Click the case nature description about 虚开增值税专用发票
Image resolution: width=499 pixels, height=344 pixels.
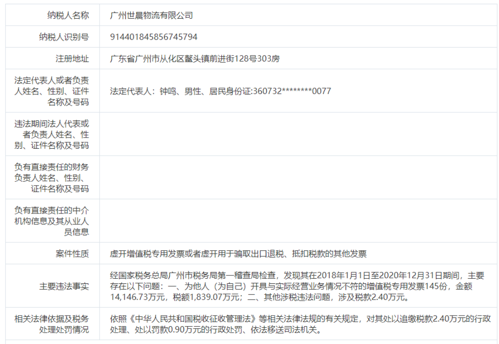pos(238,255)
